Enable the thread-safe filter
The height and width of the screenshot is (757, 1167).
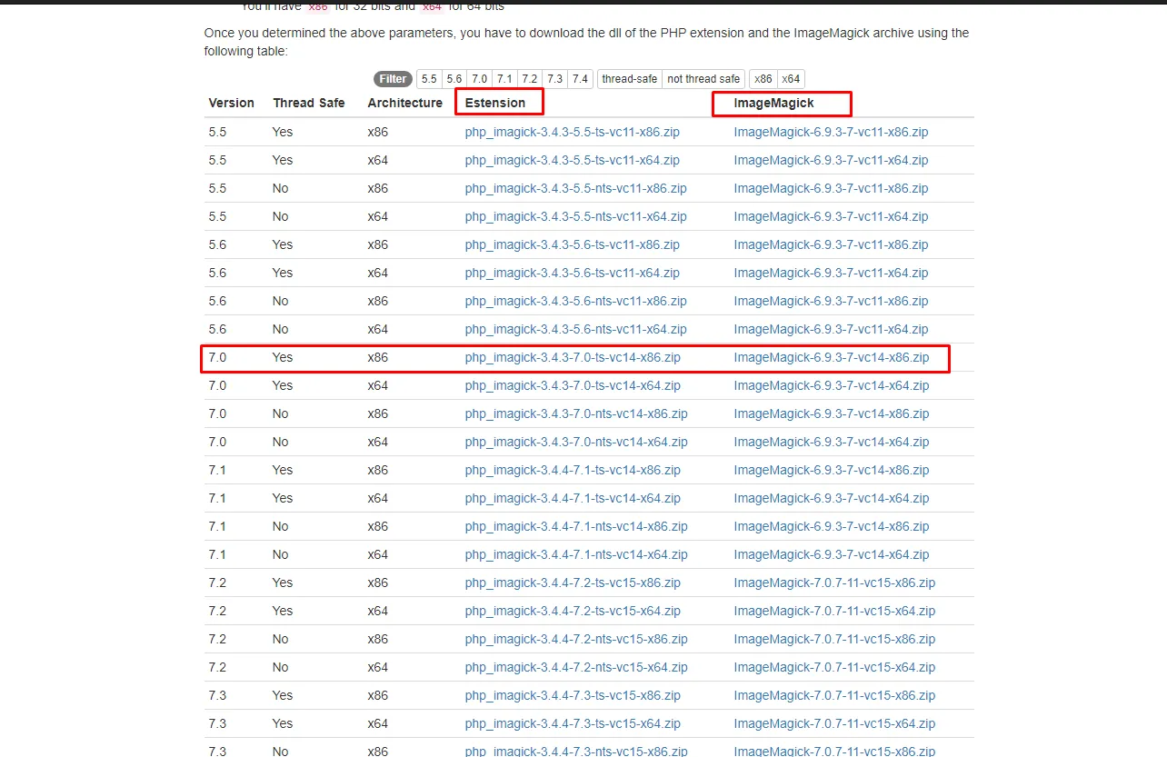630,79
